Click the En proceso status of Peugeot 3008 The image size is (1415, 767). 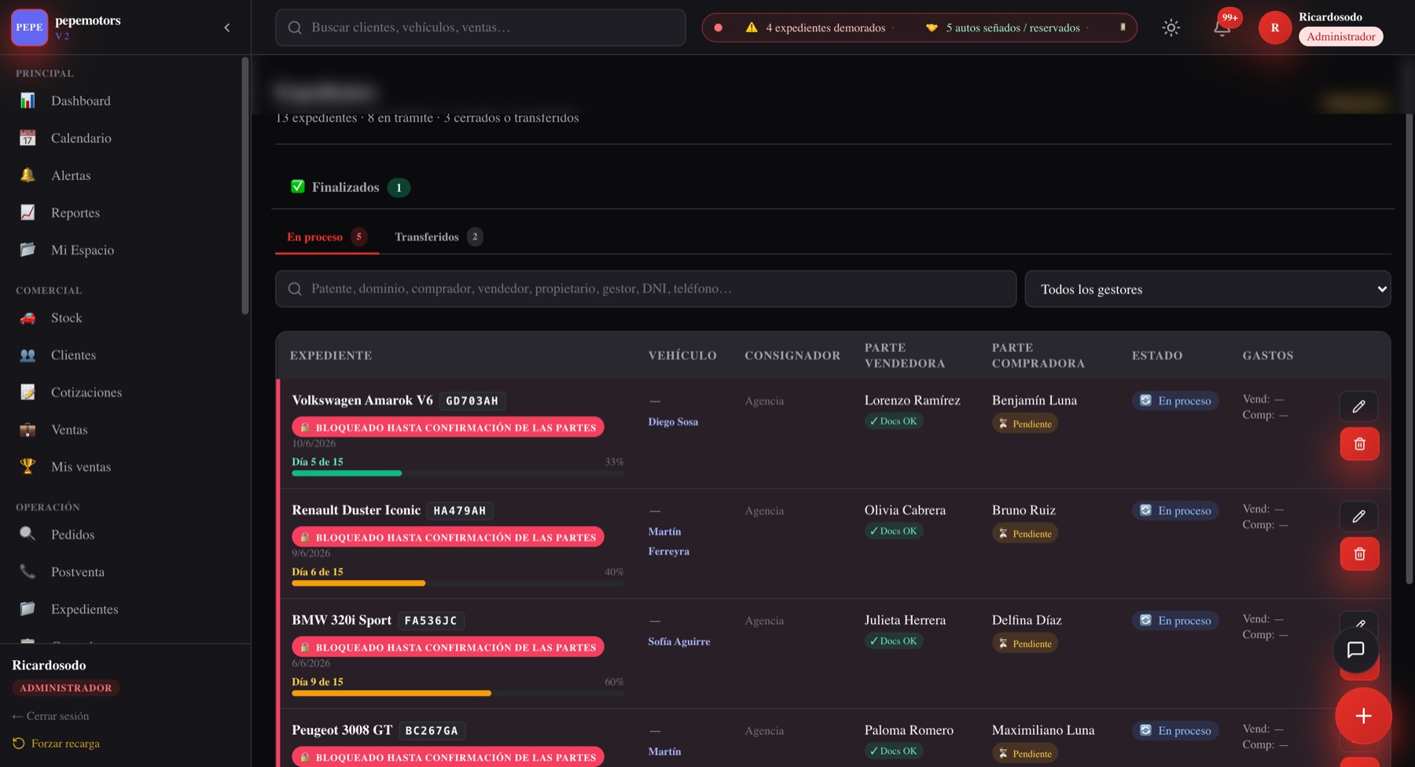pos(1175,731)
